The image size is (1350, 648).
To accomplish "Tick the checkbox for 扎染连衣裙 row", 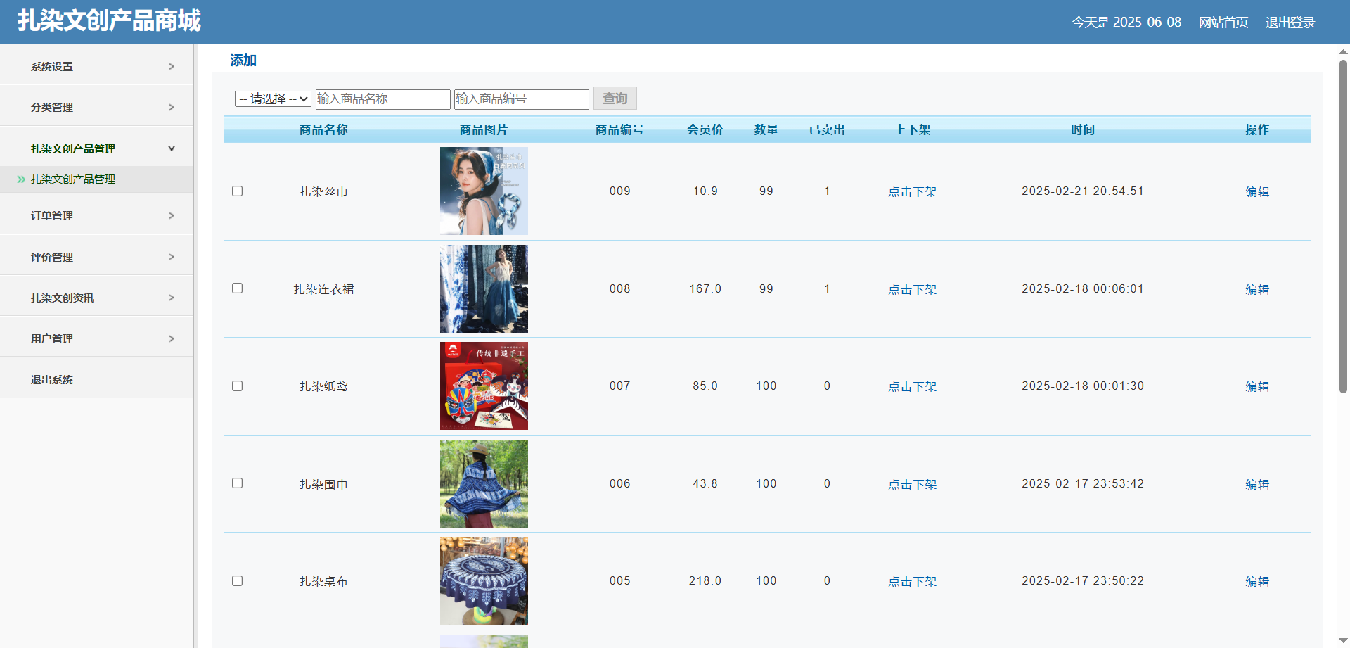I will tap(238, 288).
